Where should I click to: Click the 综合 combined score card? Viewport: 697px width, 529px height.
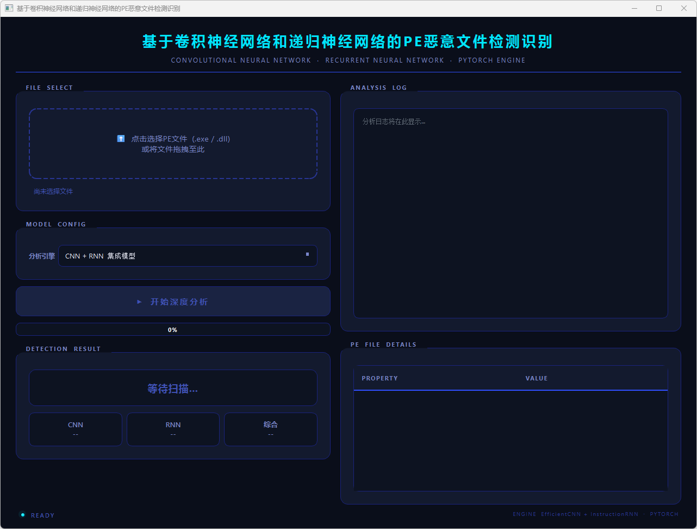click(270, 429)
